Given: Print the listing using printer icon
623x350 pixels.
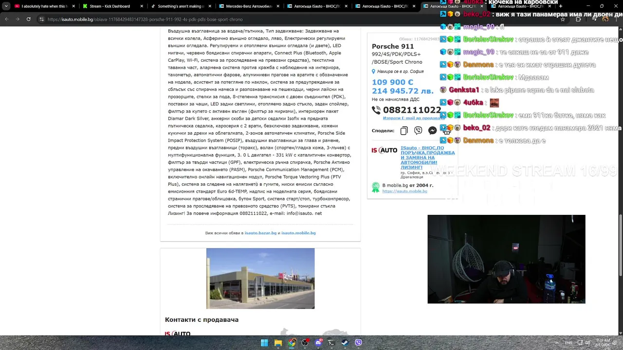Looking at the screenshot, I should point(446,131).
